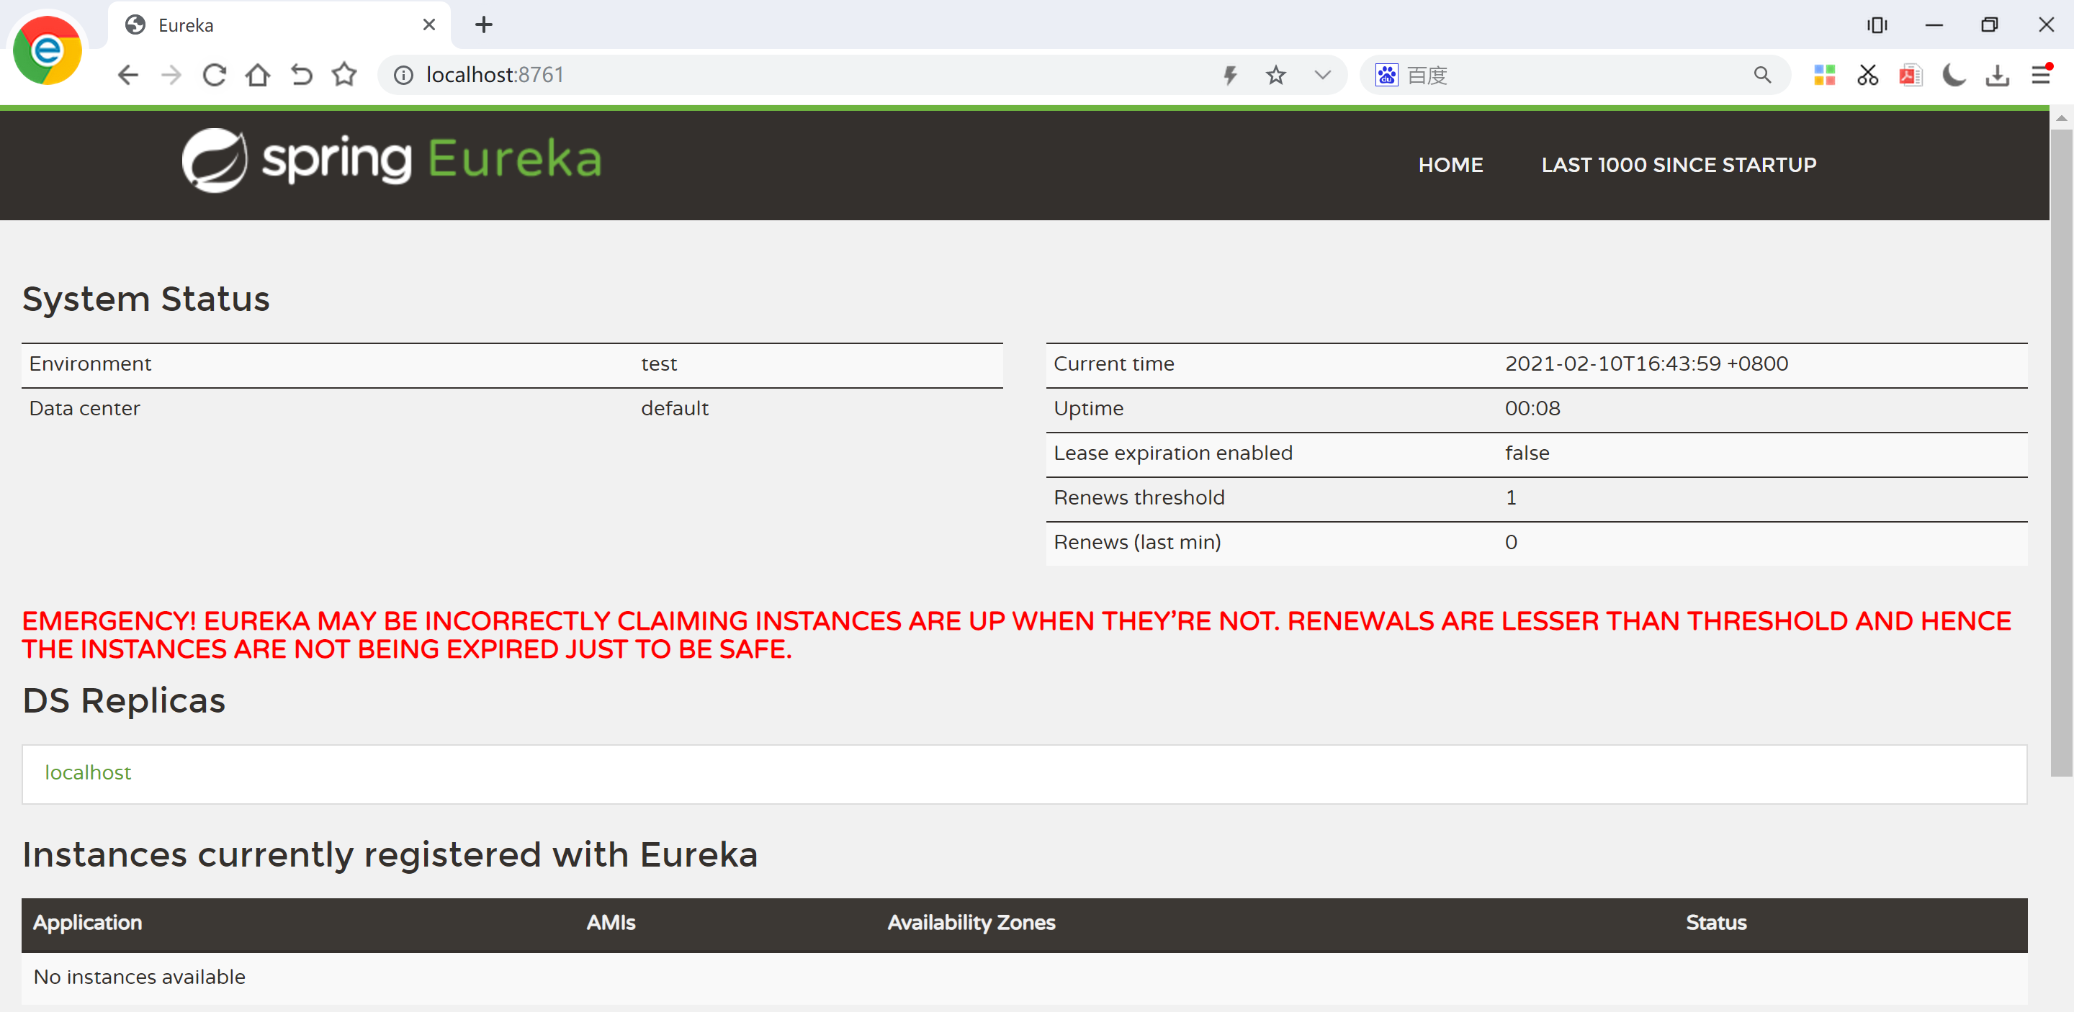This screenshot has width=2074, height=1012.
Task: Click the AMIs column header
Action: (x=610, y=923)
